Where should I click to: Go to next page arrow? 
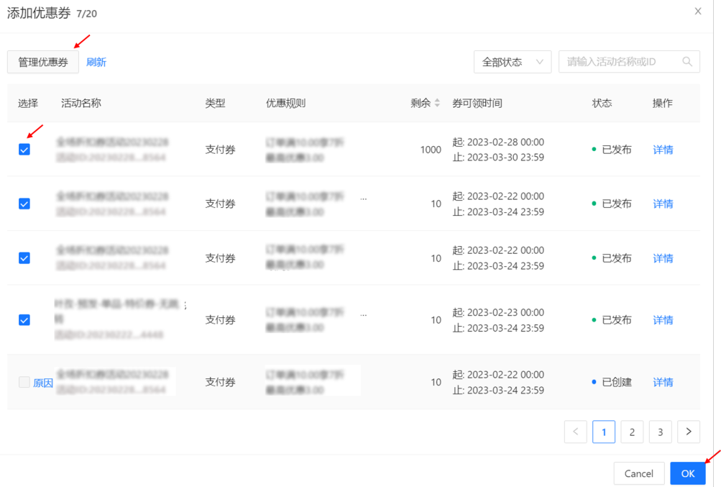point(689,432)
